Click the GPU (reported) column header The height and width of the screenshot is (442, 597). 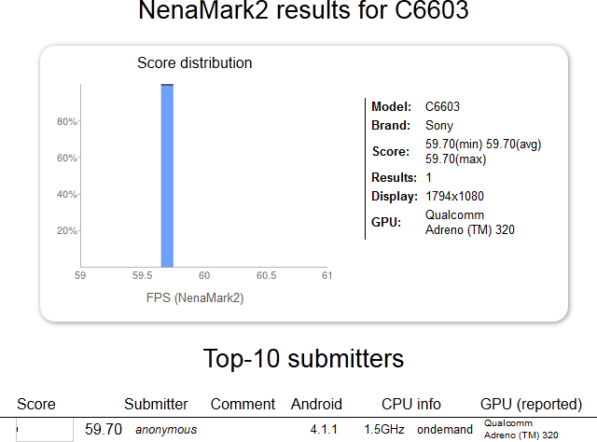click(x=531, y=405)
